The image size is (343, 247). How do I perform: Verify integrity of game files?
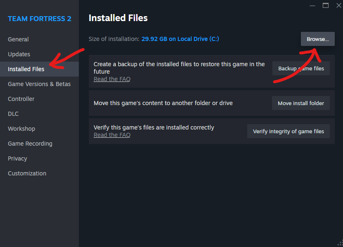tap(289, 131)
